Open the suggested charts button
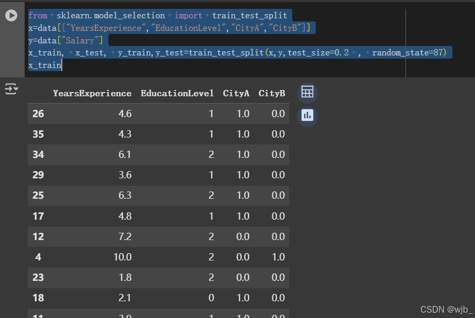The image size is (475, 318). (307, 116)
